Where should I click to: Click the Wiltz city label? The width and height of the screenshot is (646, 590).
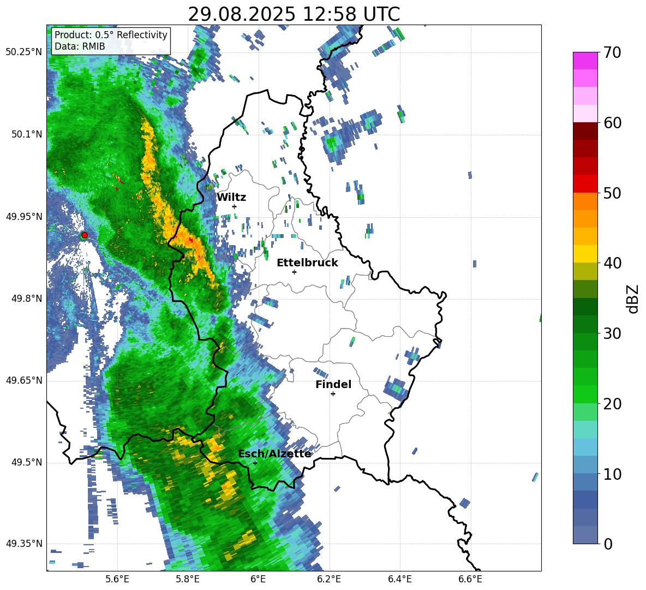pos(231,198)
